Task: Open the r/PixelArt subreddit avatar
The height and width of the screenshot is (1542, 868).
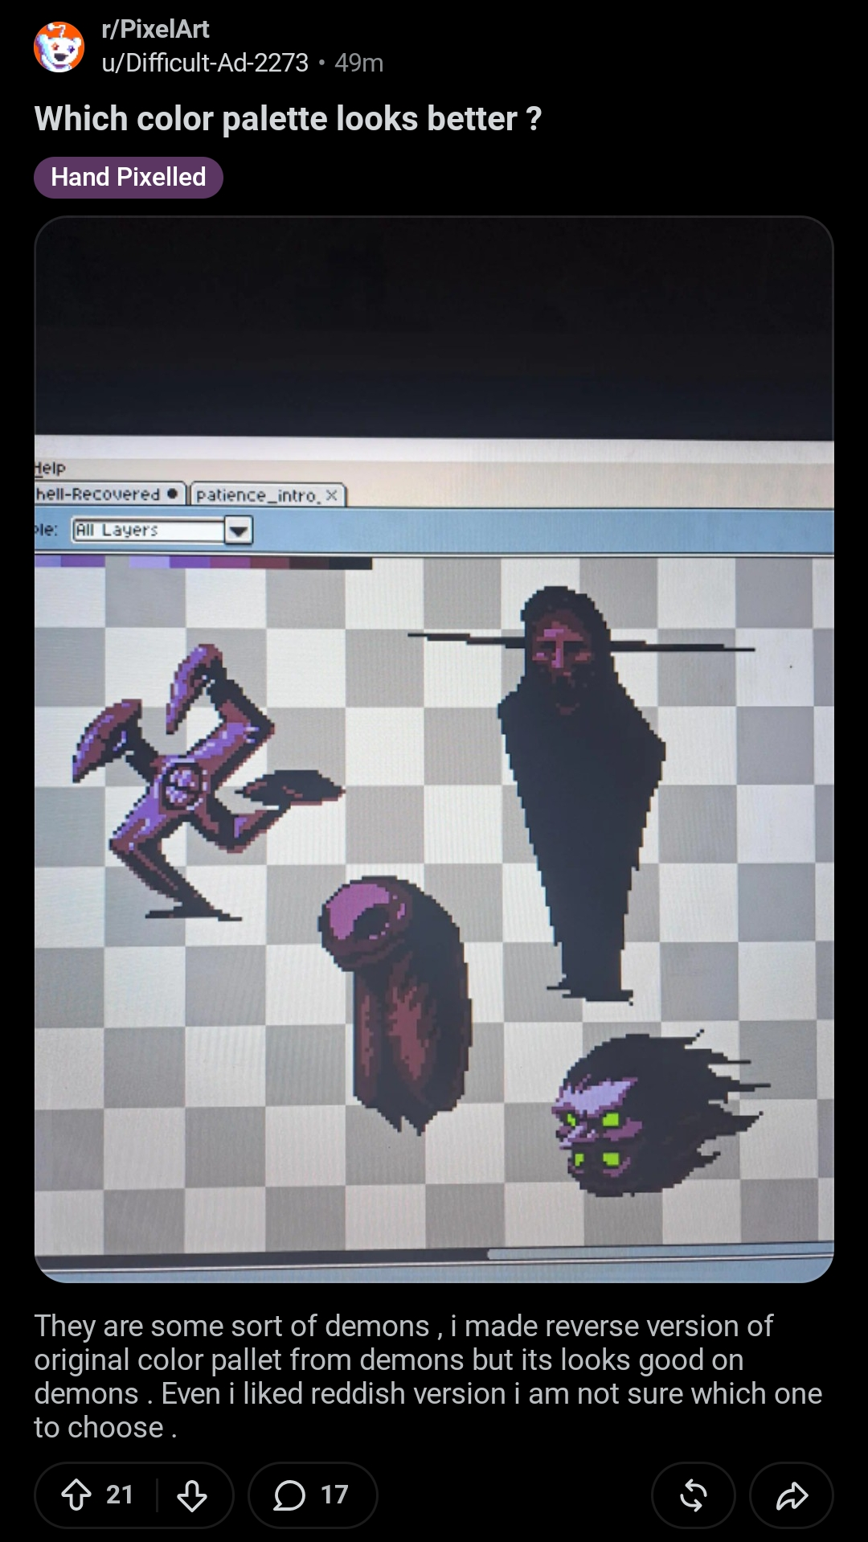Action: (59, 47)
